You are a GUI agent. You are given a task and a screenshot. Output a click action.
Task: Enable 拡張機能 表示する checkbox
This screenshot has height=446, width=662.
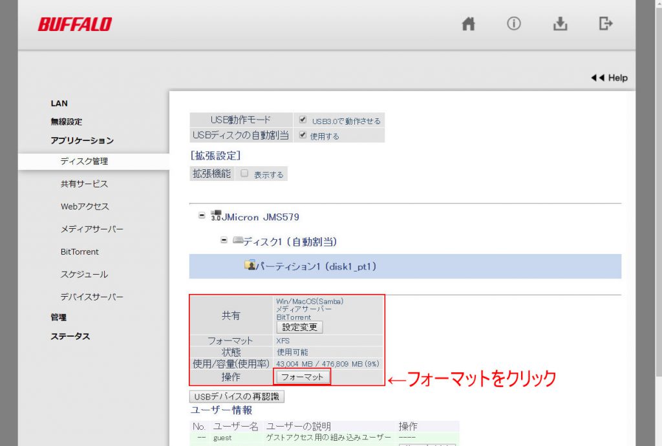click(244, 173)
